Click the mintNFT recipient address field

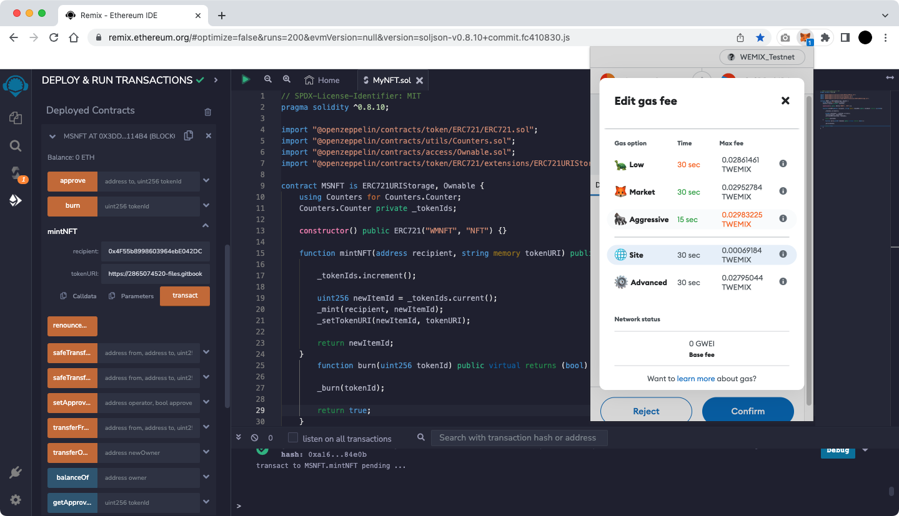(x=155, y=251)
